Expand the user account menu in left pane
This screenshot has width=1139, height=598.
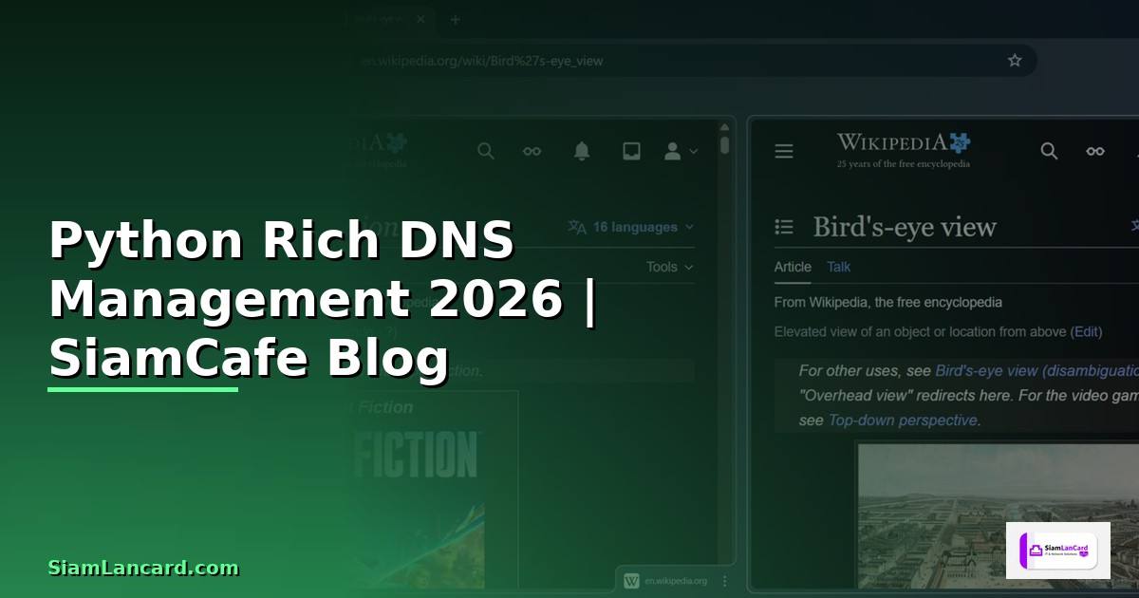tap(681, 151)
